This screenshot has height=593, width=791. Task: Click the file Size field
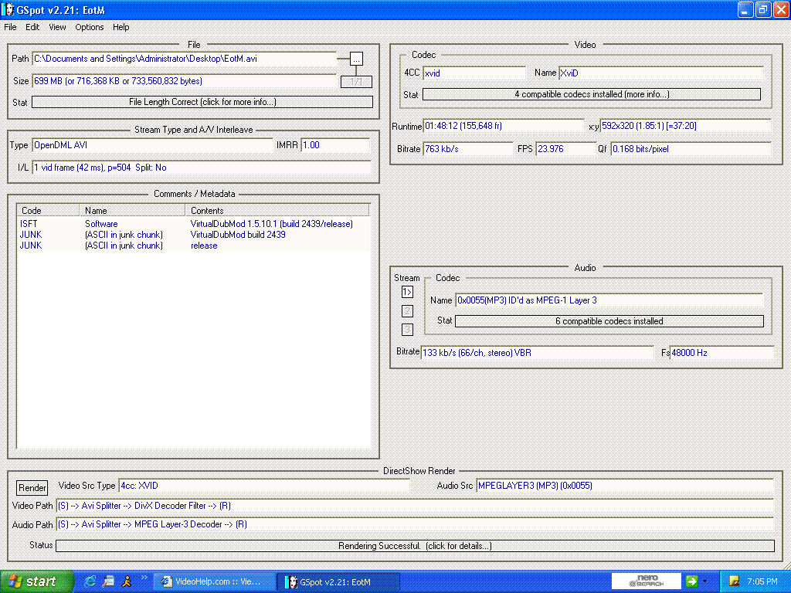point(184,80)
